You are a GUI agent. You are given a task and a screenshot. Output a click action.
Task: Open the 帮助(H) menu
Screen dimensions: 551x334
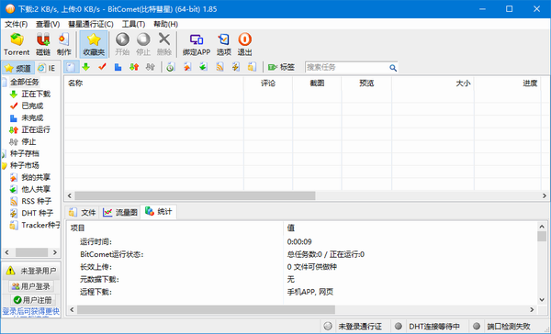[x=165, y=24]
